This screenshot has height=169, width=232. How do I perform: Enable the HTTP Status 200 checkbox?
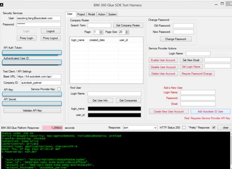[185, 127]
